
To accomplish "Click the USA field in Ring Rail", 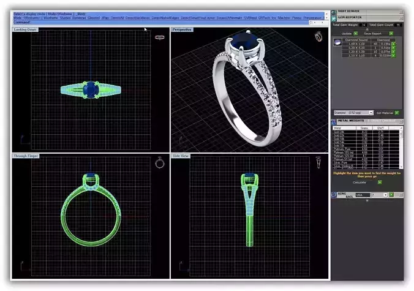I will 363,195.
